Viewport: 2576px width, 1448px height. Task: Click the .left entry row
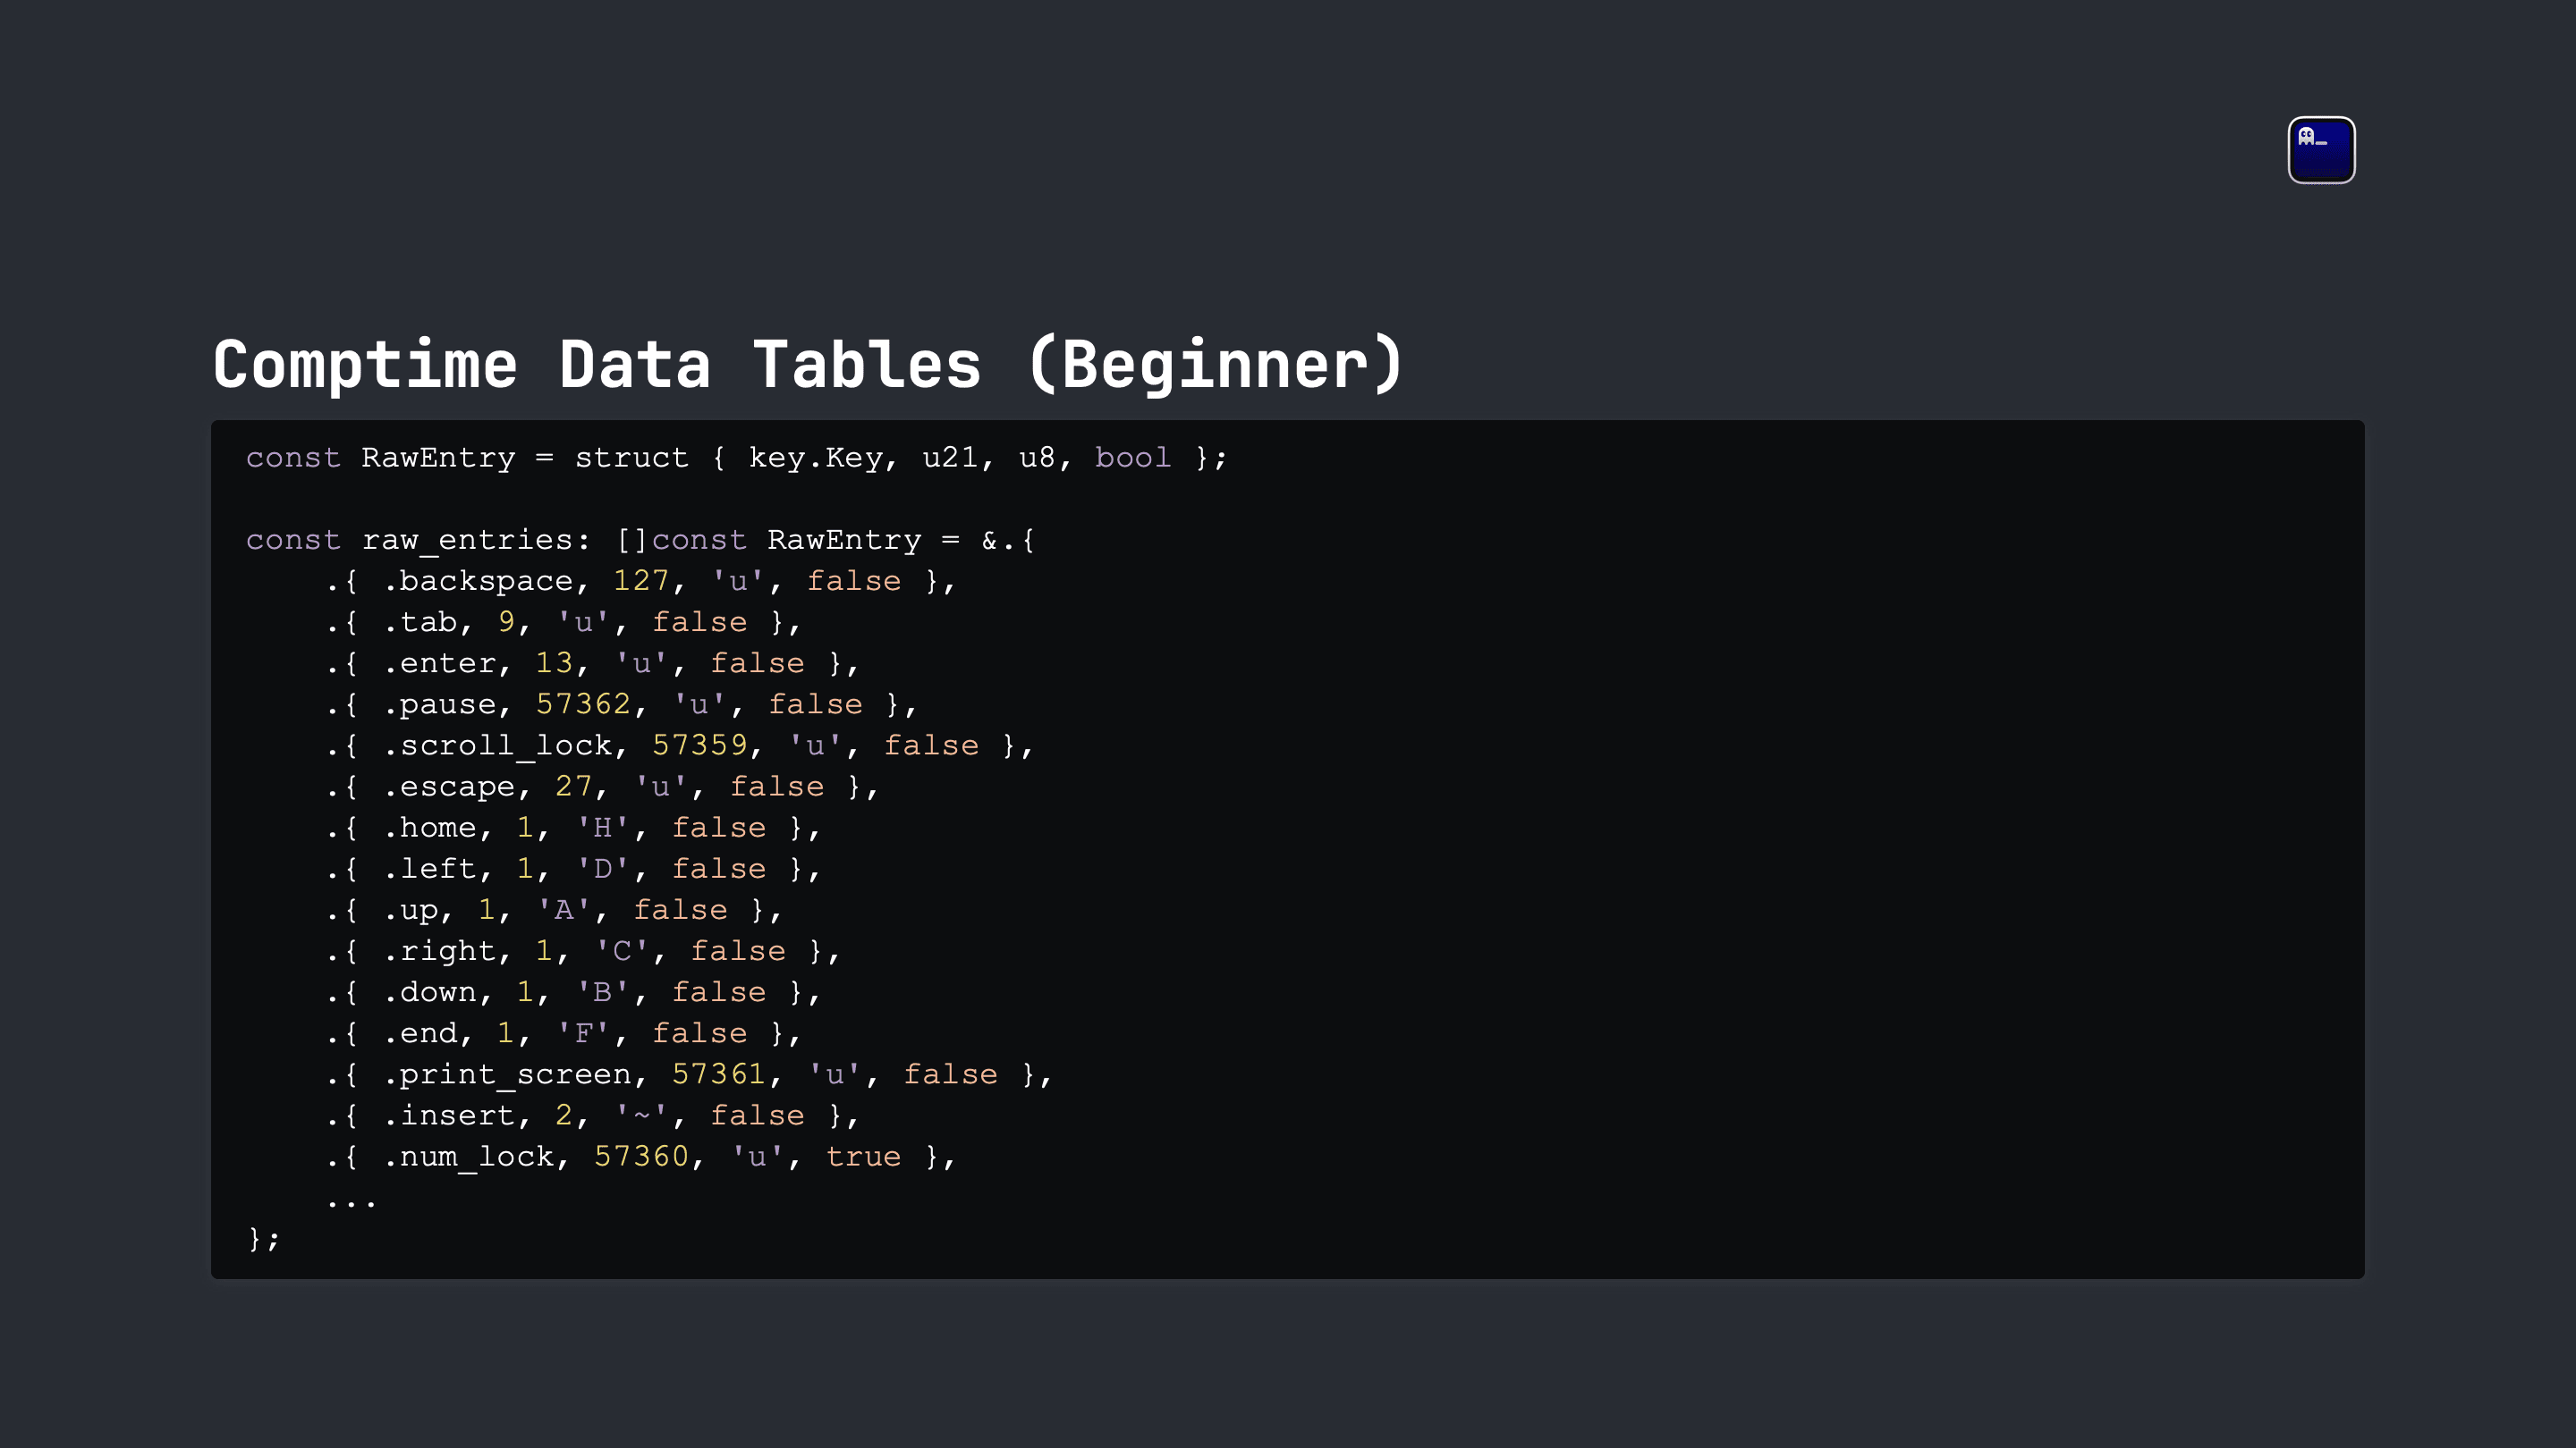coord(573,869)
